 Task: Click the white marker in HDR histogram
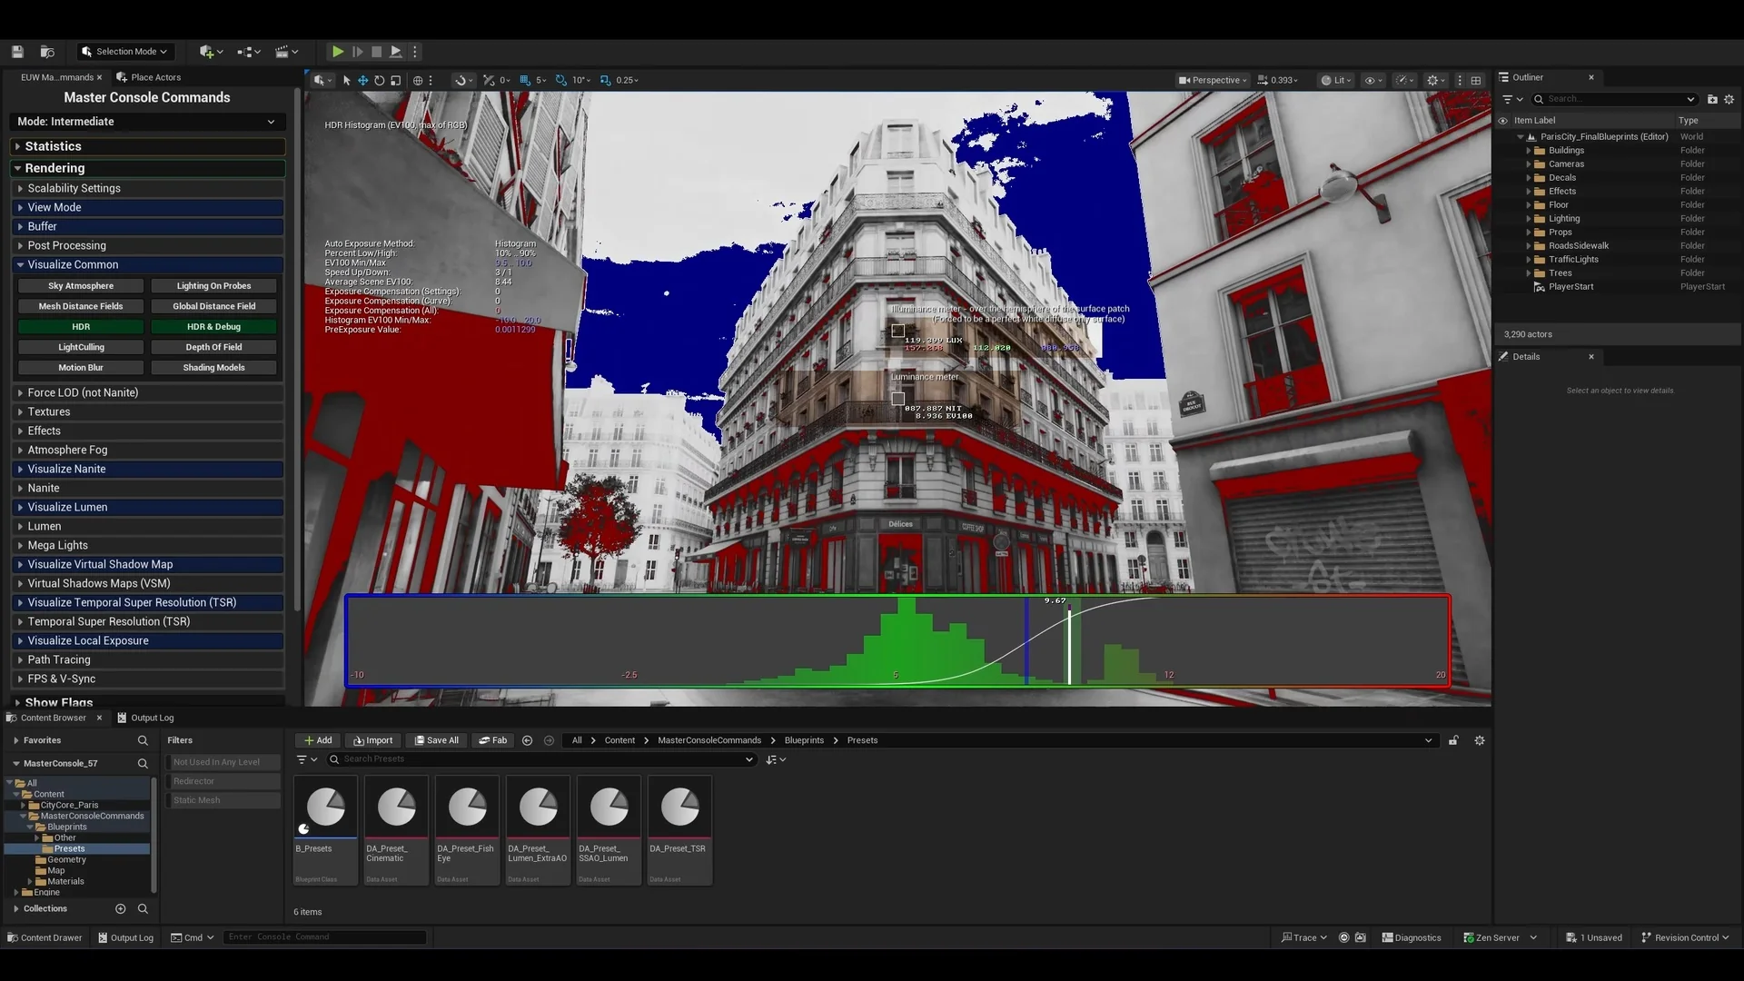(x=1069, y=645)
